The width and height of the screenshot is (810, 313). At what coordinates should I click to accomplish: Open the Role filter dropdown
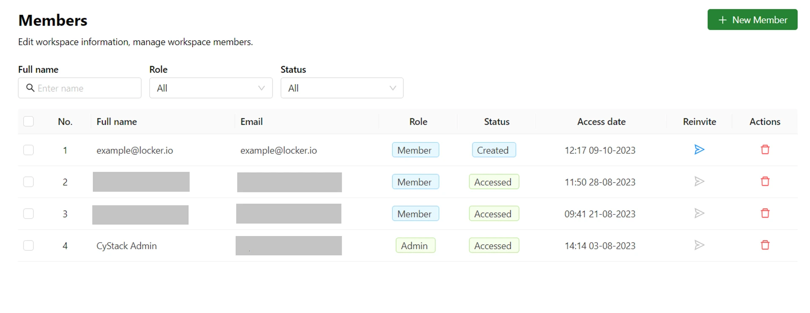pyautogui.click(x=211, y=88)
